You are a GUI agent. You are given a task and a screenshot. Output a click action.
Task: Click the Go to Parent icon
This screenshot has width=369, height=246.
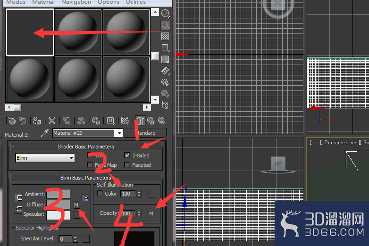coord(151,121)
